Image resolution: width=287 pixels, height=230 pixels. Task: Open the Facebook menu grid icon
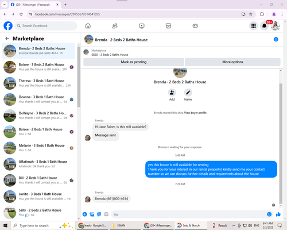[x=254, y=26]
